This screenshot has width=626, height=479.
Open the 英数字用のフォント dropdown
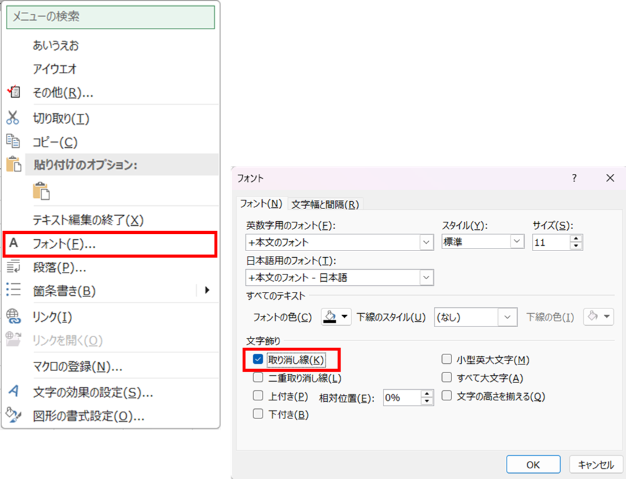[426, 242]
